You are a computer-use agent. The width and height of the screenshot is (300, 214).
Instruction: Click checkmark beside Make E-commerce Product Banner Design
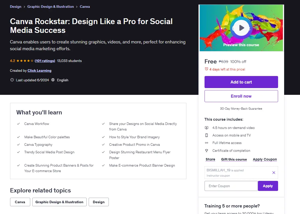[103, 165]
